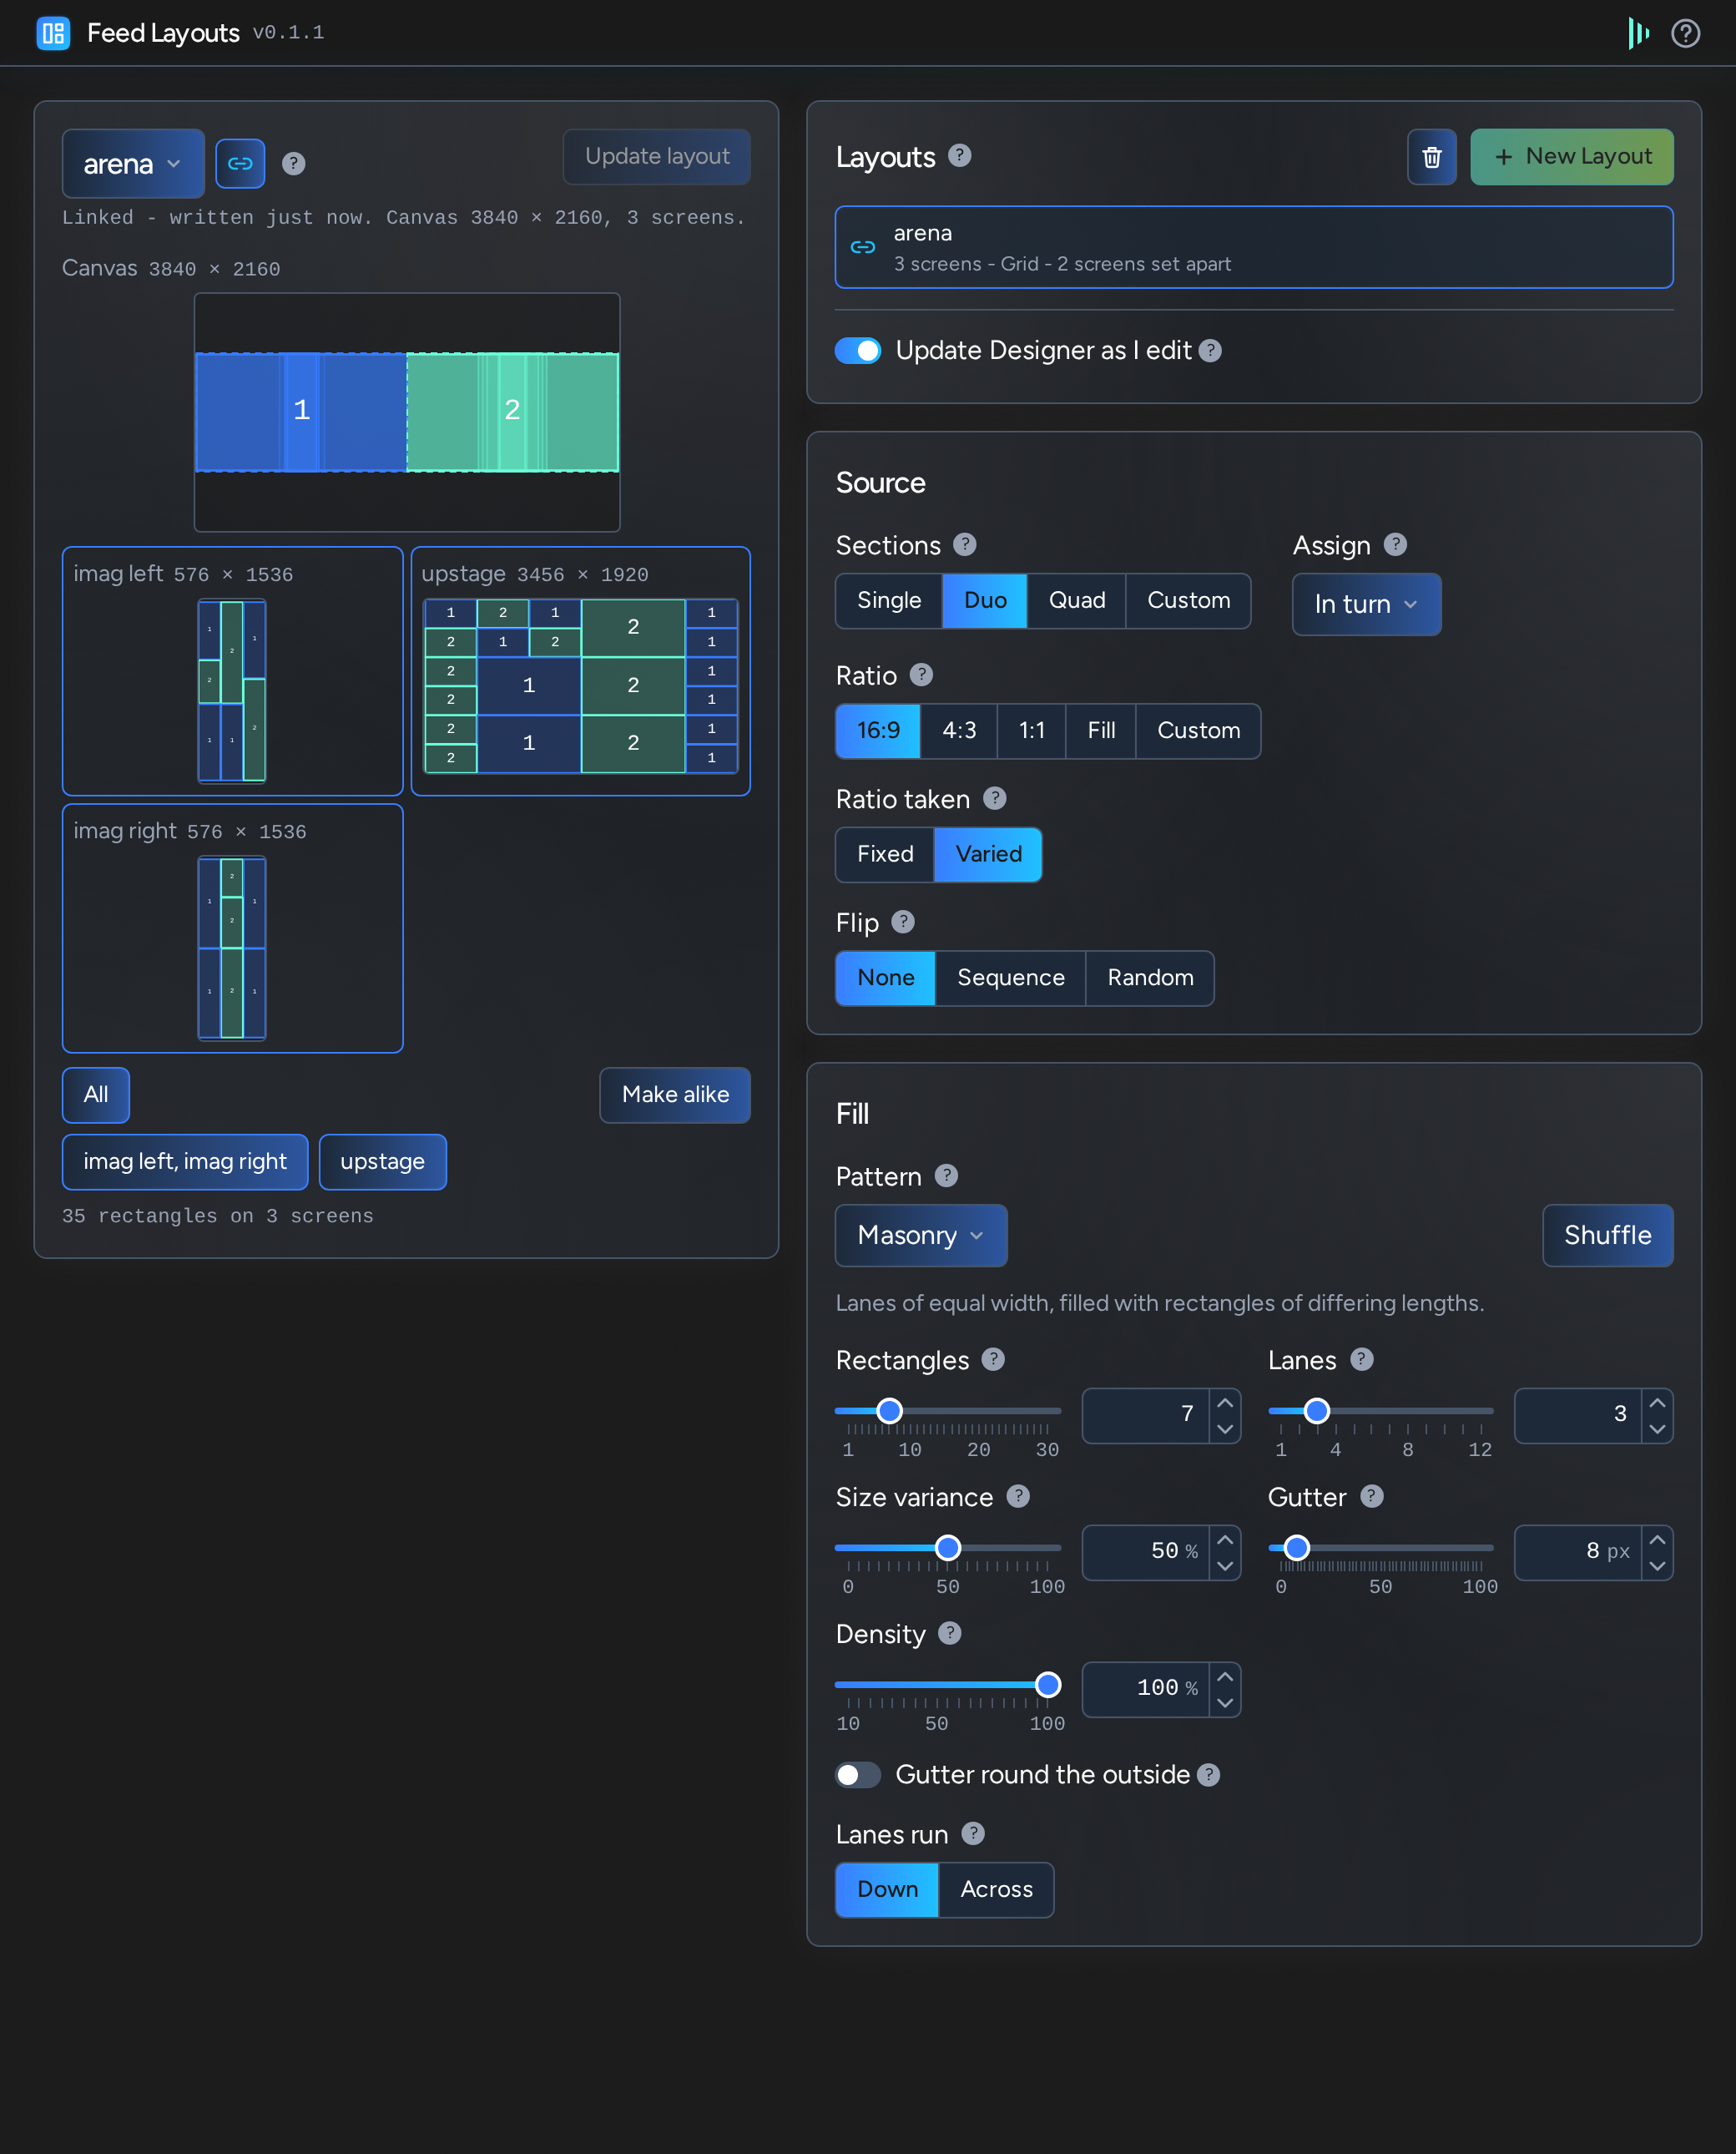Show help for Size variance
Screen dimensions: 1736x2154
1018,1496
